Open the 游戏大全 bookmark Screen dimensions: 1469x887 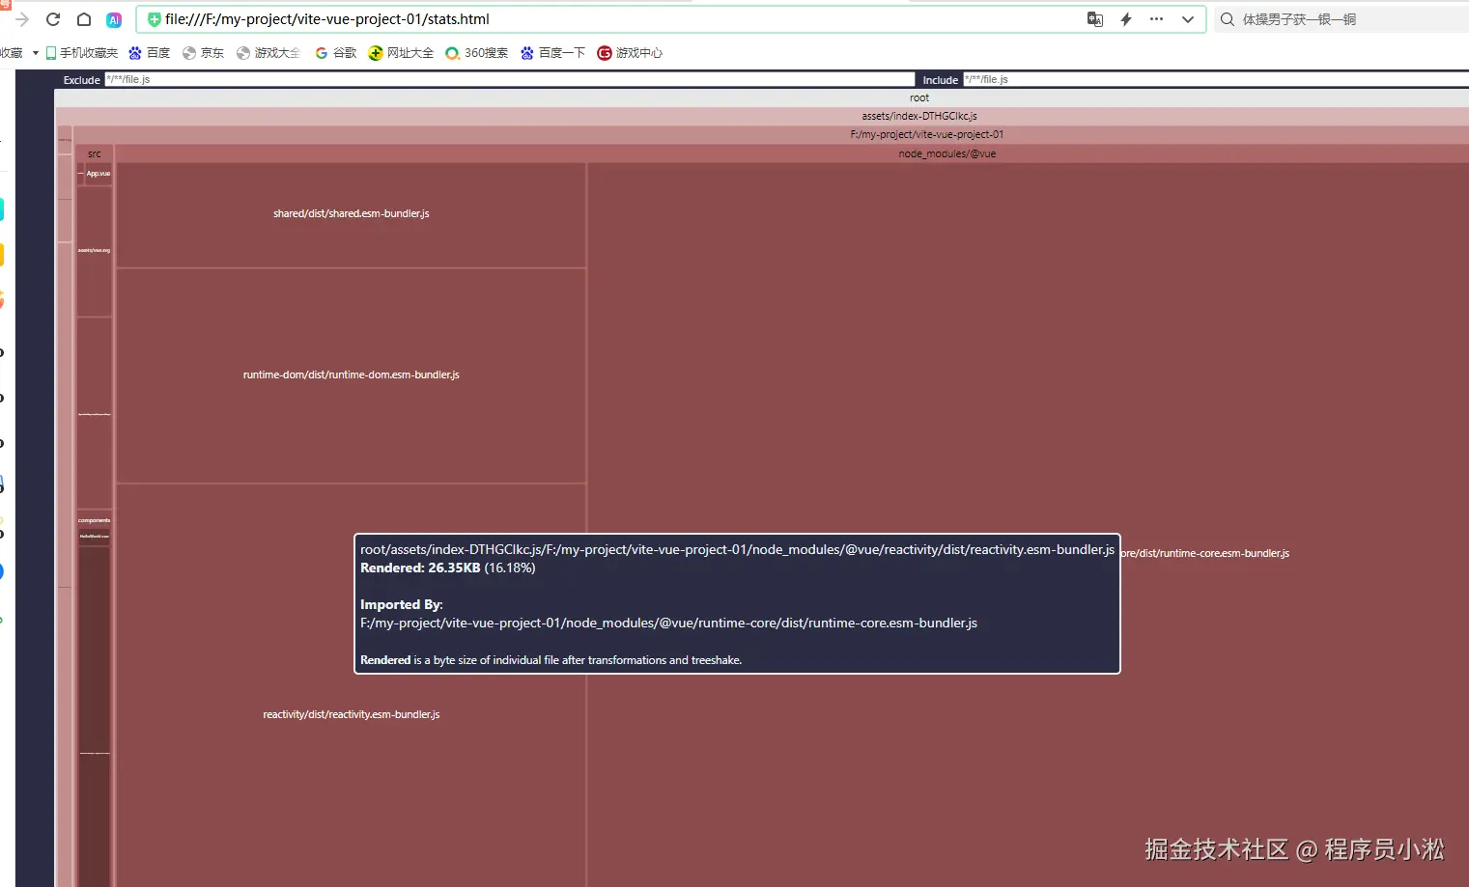click(268, 53)
